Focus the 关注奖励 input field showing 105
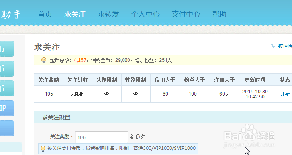 click(x=102, y=137)
